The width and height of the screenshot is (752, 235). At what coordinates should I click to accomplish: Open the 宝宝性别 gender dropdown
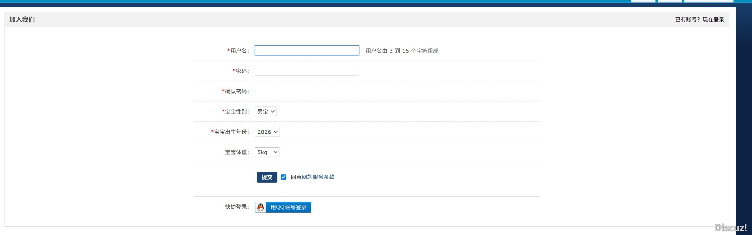coord(266,111)
